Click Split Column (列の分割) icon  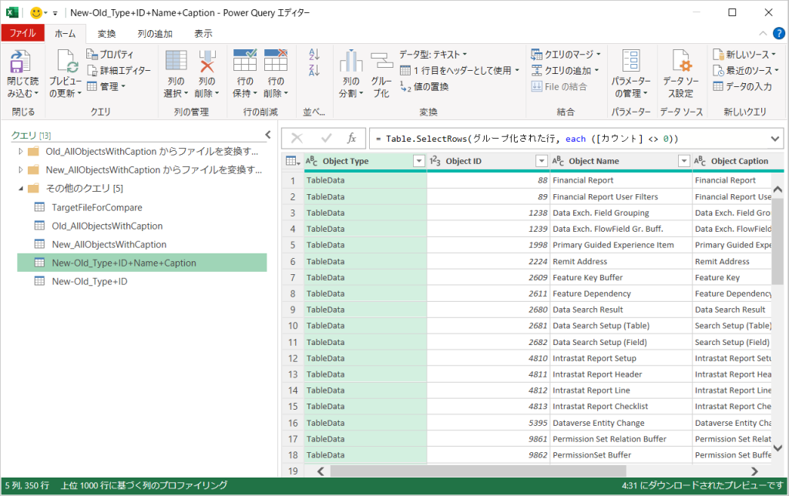pos(351,61)
